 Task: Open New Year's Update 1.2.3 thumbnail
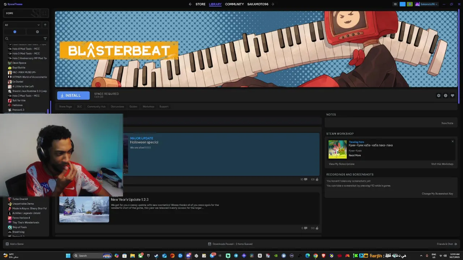coord(84,209)
